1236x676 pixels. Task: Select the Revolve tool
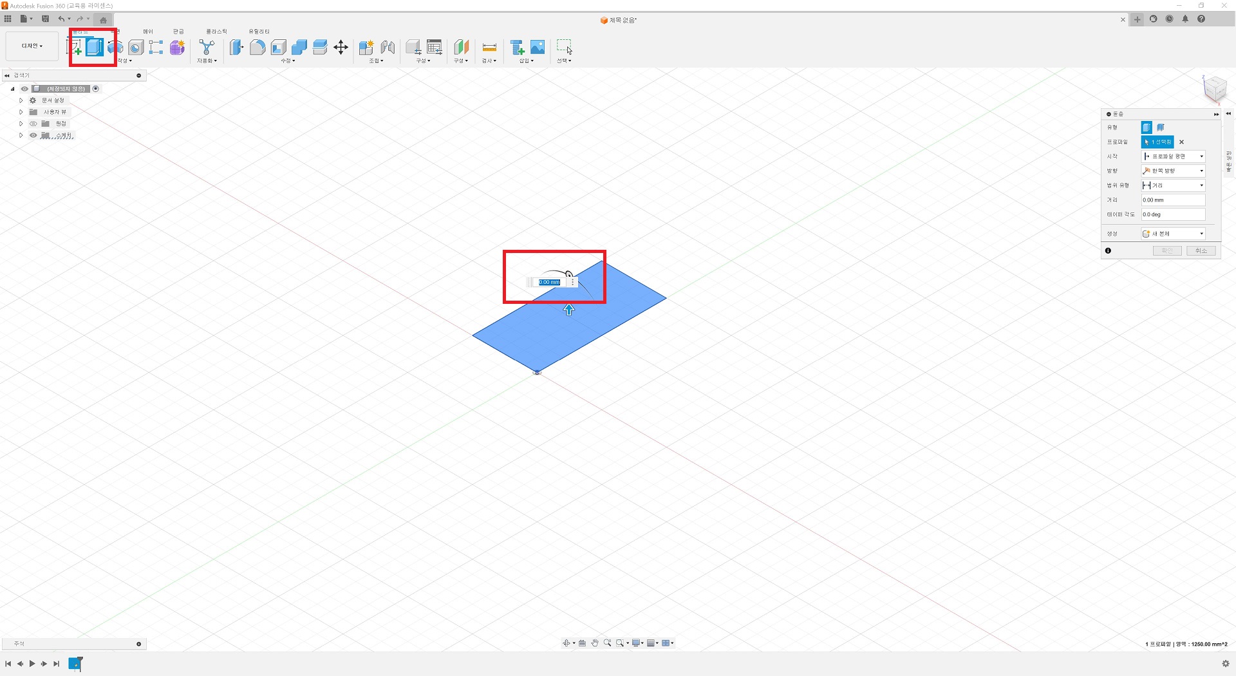point(116,47)
